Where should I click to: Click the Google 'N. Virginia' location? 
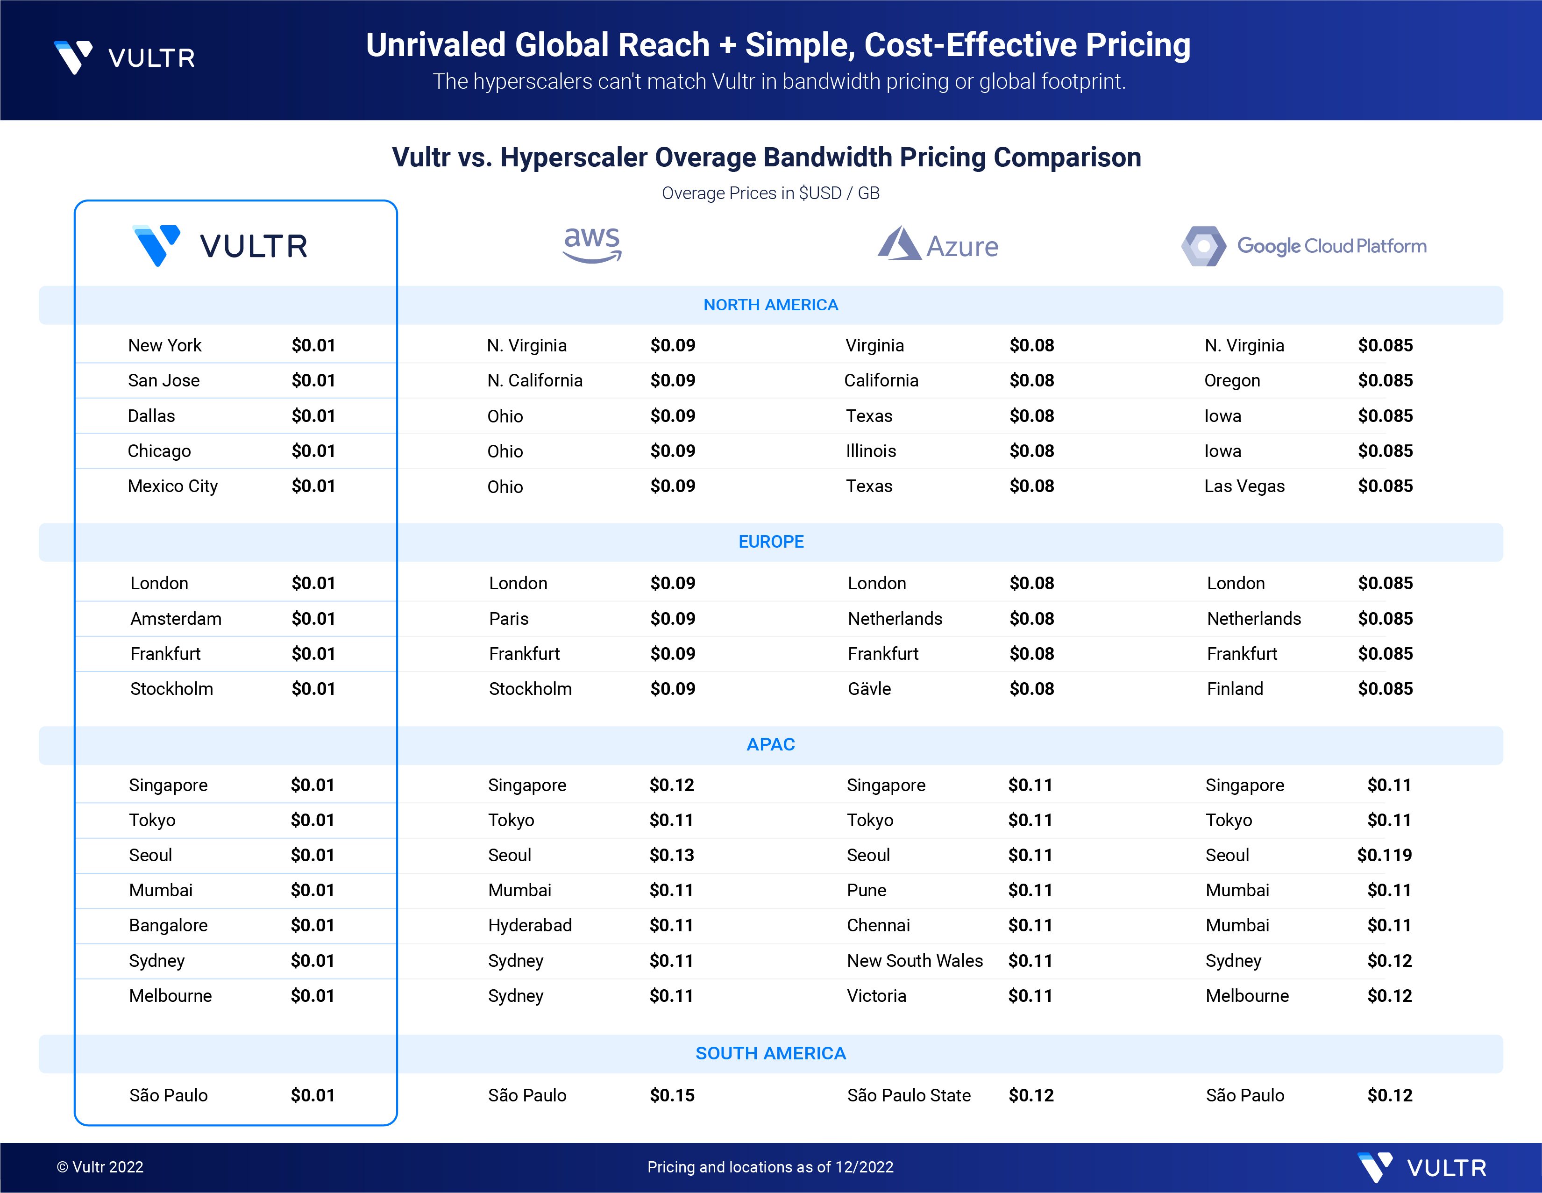pos(1244,345)
